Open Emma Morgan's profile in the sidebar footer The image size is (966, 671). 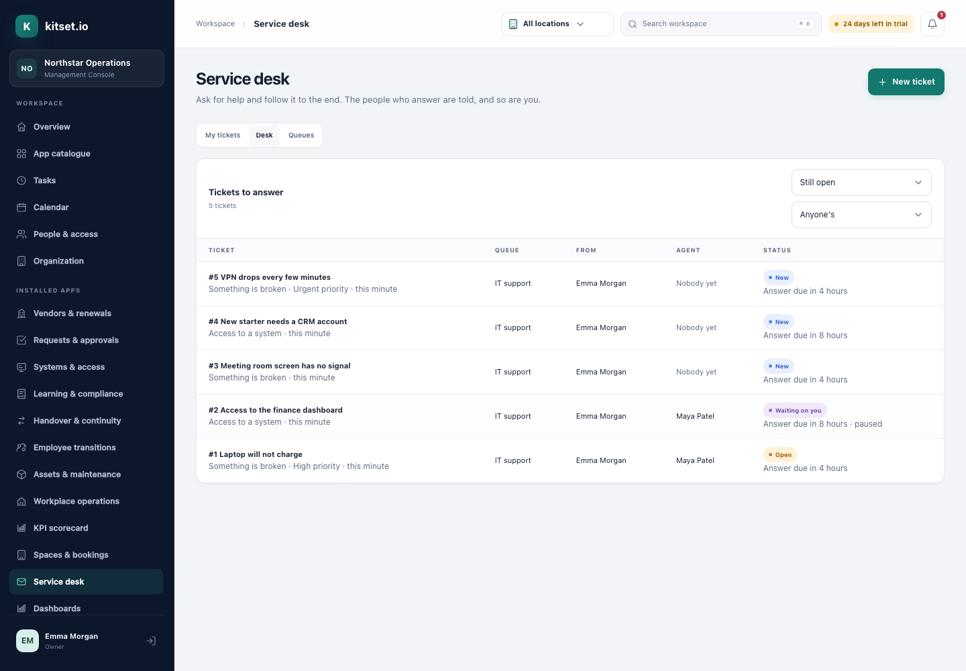71,641
